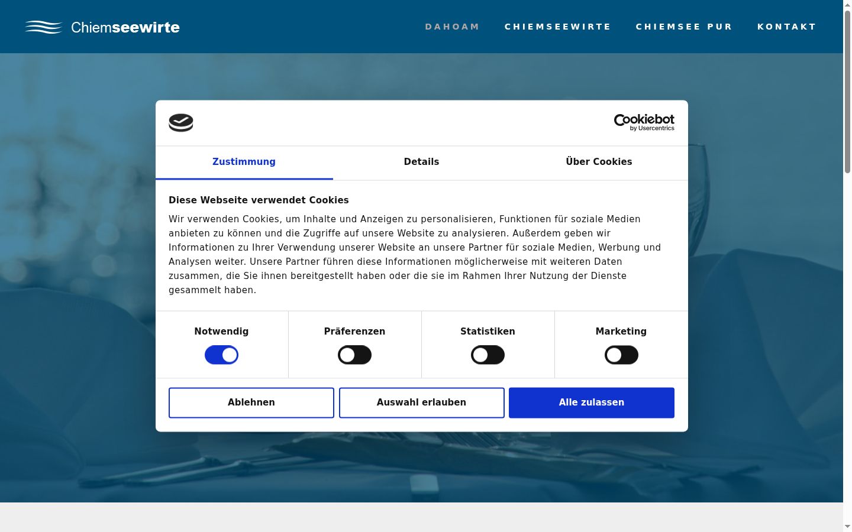Select the Über Cookies tab

click(x=599, y=162)
